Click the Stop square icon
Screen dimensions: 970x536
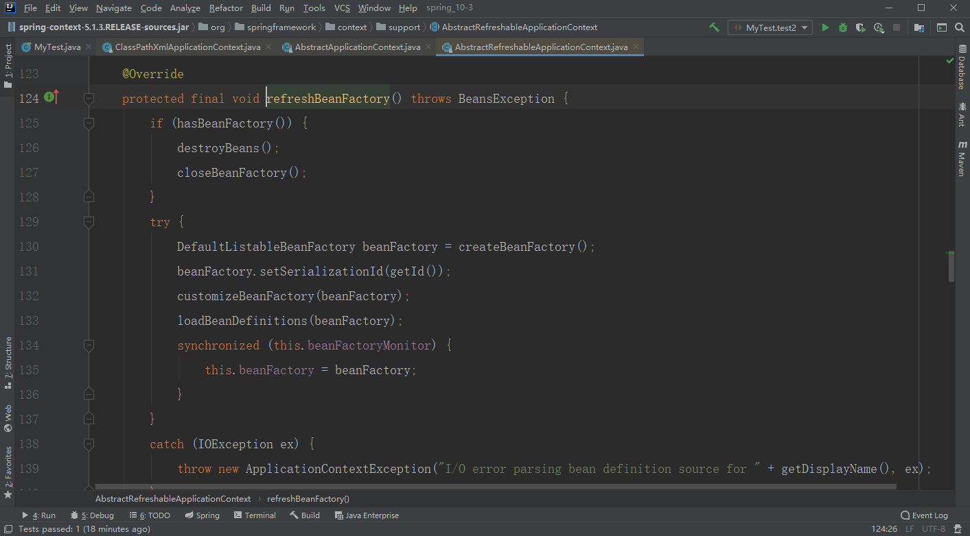click(897, 27)
